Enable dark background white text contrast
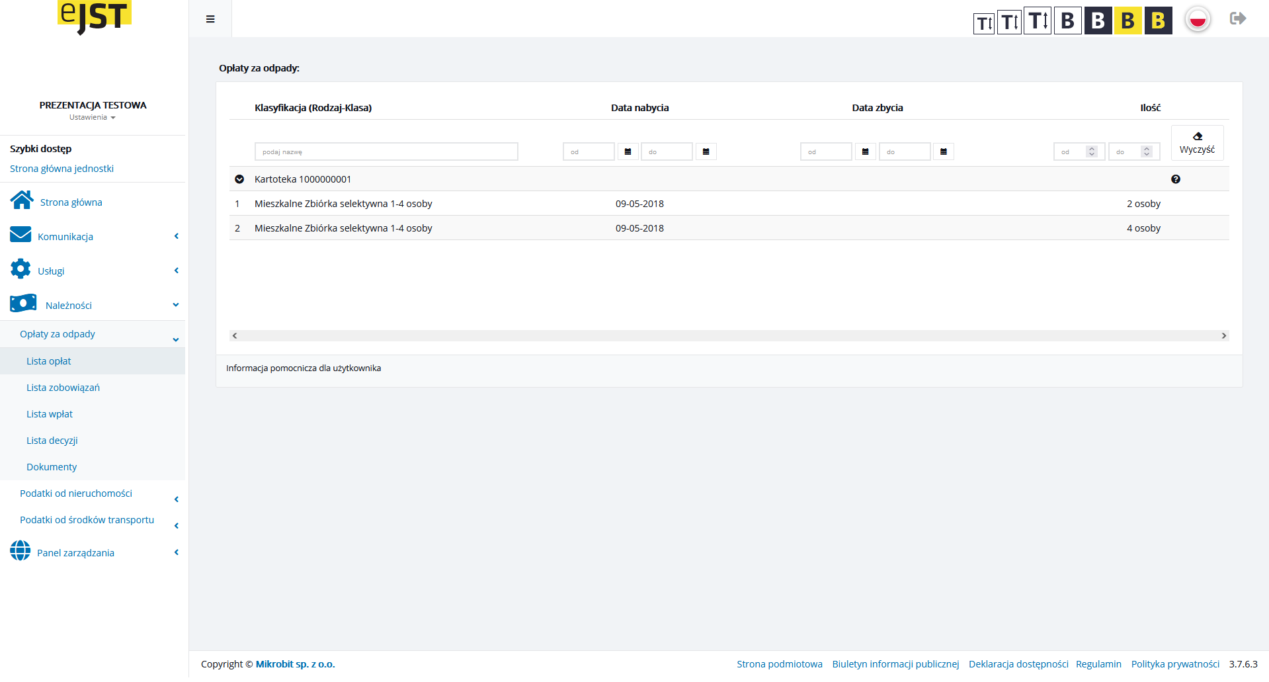 coord(1098,21)
